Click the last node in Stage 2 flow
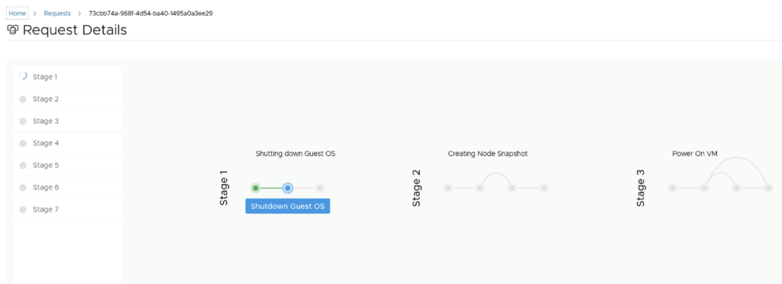Image resolution: width=782 pixels, height=284 pixels. pos(544,188)
